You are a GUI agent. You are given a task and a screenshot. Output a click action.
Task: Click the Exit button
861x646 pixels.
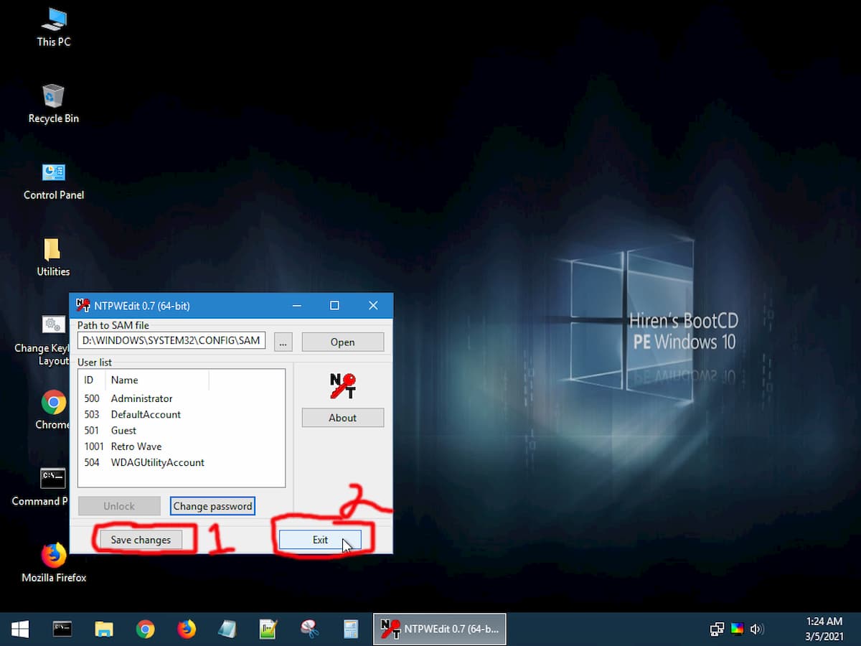click(320, 540)
